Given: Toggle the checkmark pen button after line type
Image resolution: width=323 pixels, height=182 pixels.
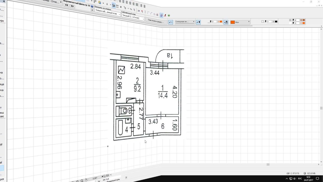Looking at the screenshot, I should [x=198, y=22].
